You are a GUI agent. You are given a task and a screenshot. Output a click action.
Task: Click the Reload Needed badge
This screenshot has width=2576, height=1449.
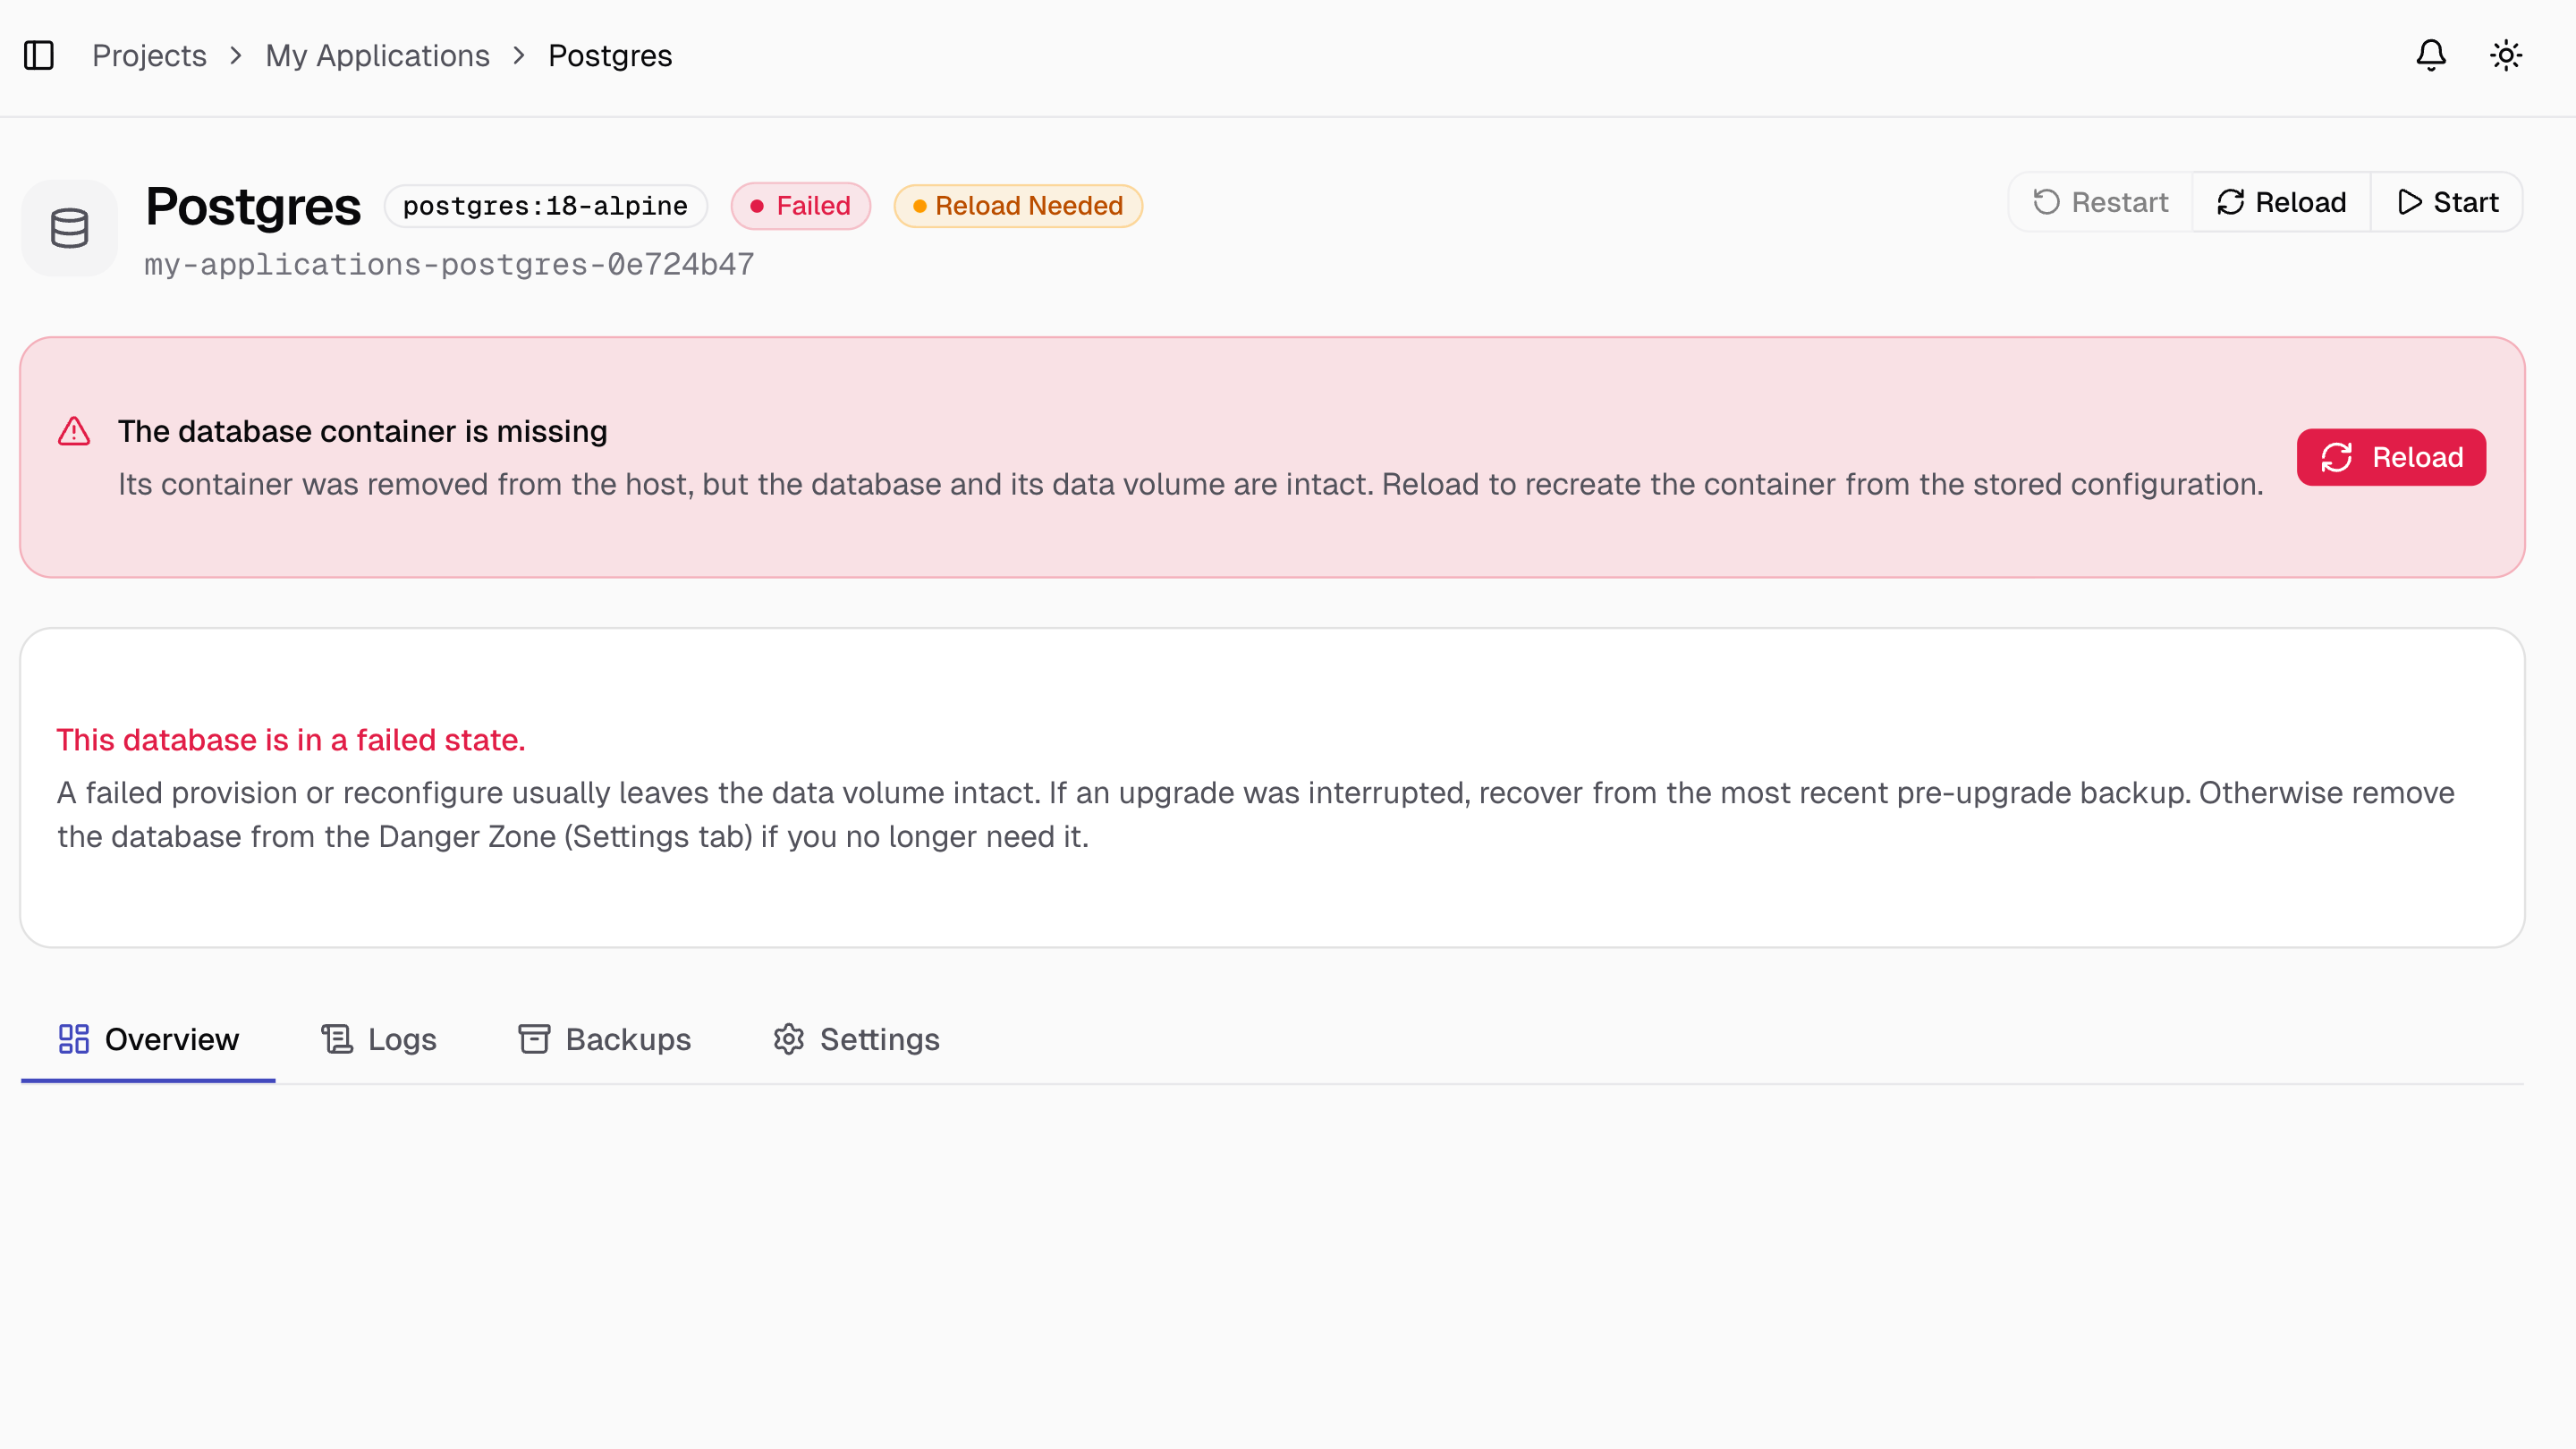click(x=1018, y=206)
